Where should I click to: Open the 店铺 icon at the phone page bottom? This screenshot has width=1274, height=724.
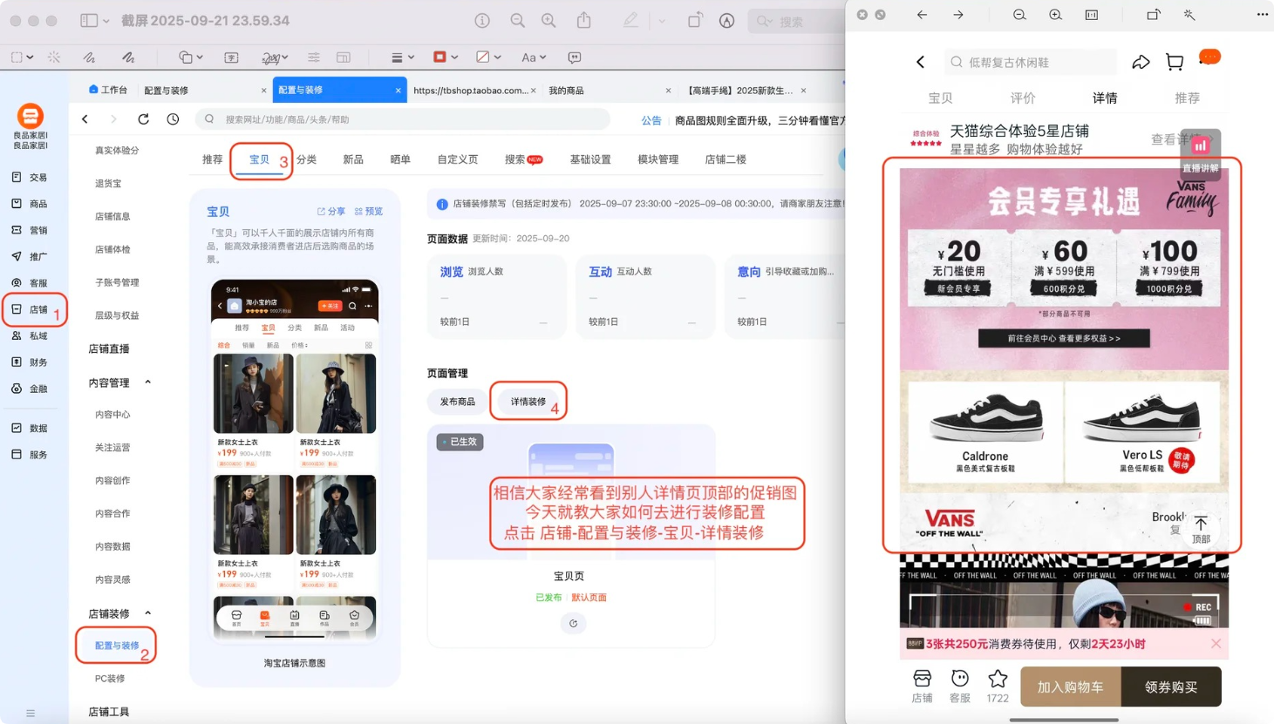[x=922, y=686]
